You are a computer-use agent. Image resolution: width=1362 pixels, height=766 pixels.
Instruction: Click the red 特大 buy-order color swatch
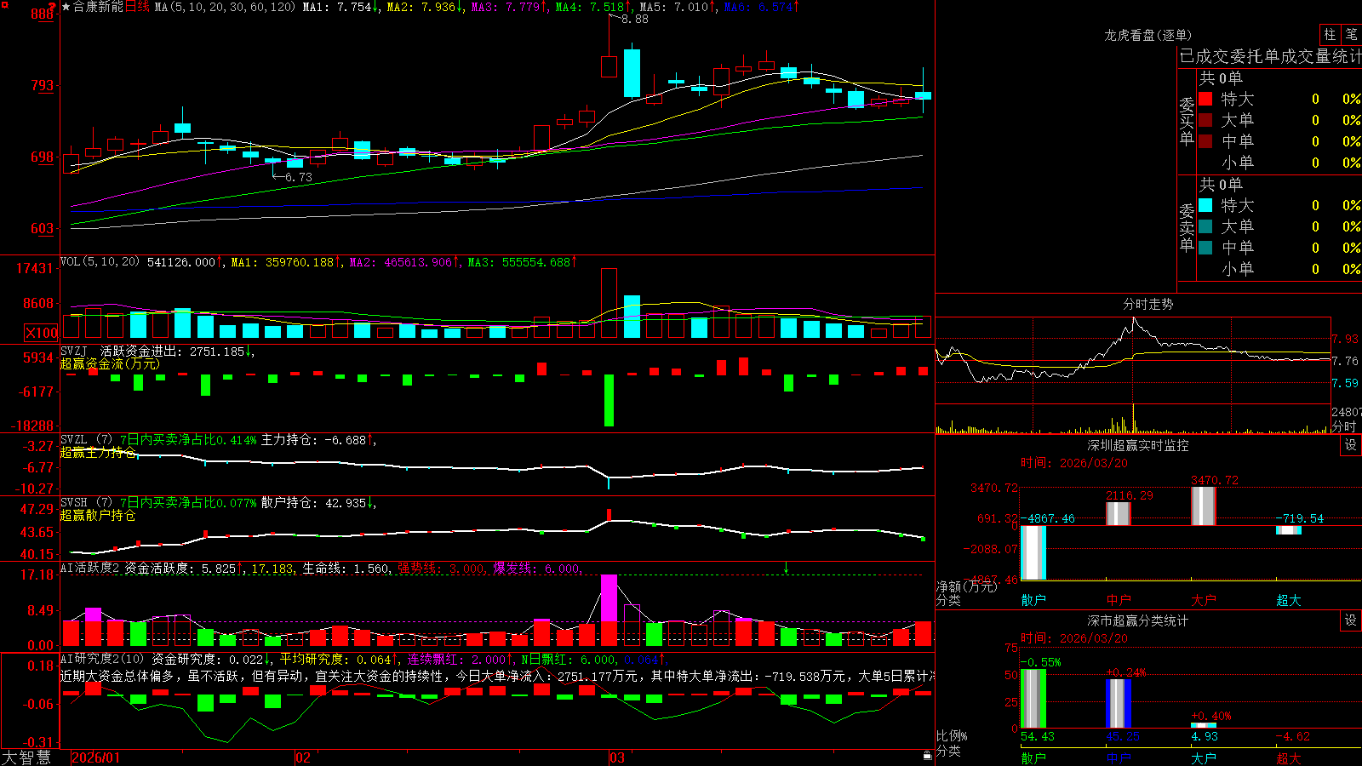[1205, 99]
